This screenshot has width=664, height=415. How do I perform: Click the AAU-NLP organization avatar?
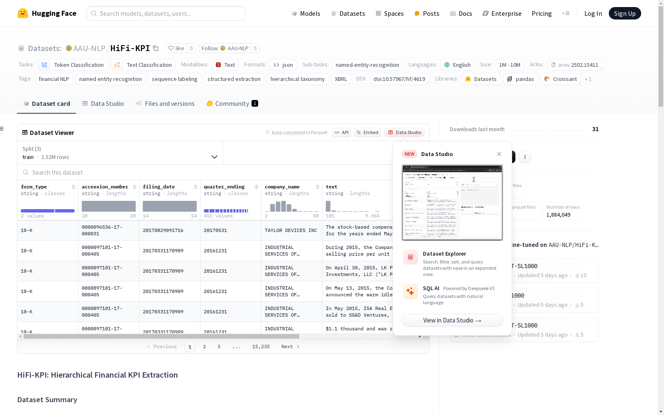pos(69,48)
